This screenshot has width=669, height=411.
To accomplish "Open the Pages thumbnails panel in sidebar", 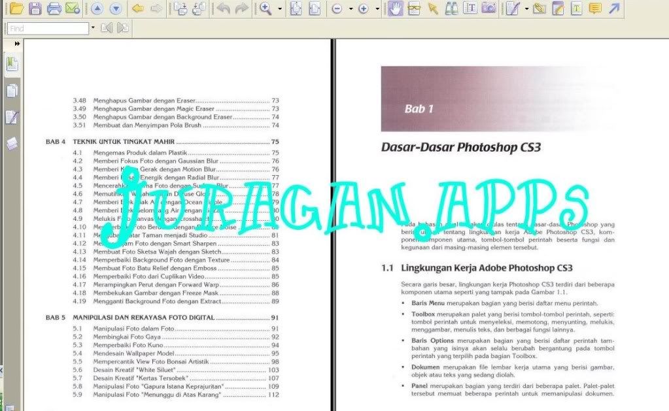I will tap(12, 91).
